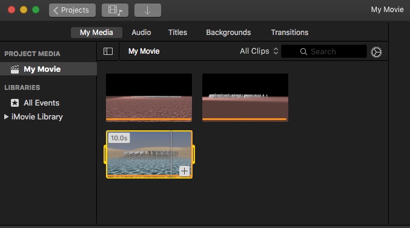Open the Audio tab
Screen dimensions: 410x228
[141, 33]
